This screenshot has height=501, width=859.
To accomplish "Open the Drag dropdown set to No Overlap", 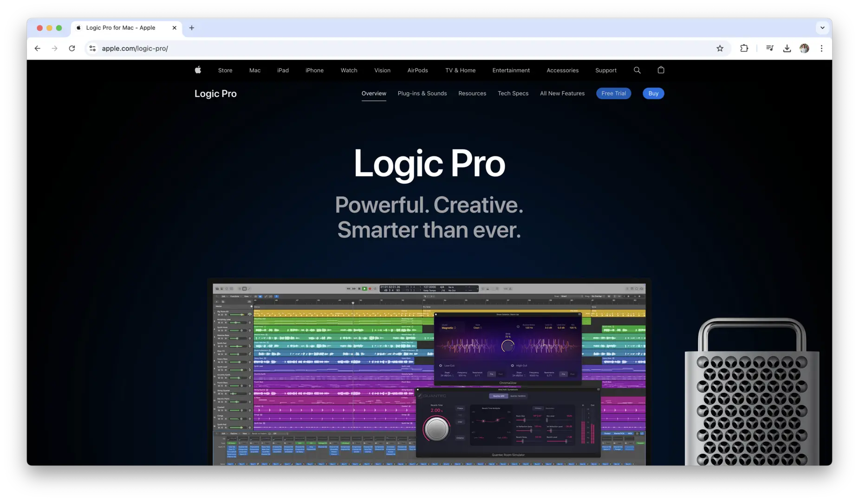I will tap(598, 296).
